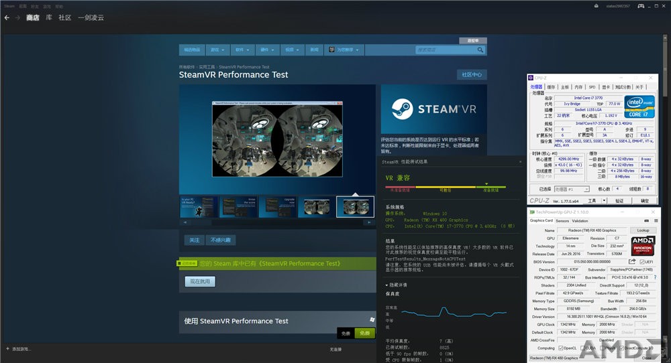Viewport: 671px width, 363px height.
Task: Click the GPU-Z screenshot camera icon
Action: point(648,221)
